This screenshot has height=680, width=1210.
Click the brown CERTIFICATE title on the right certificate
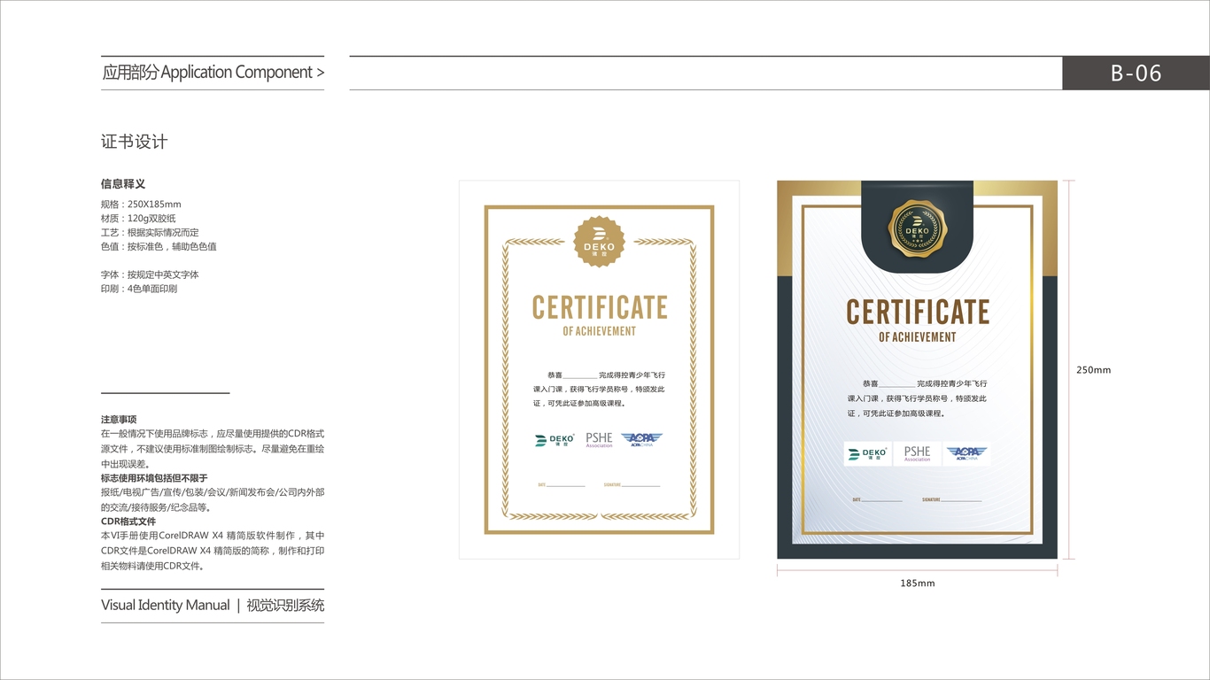(918, 312)
